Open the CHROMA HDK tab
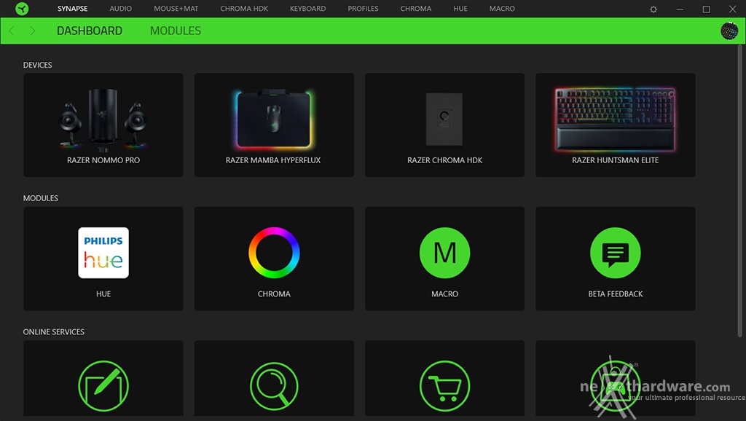The image size is (746, 421). 244,9
